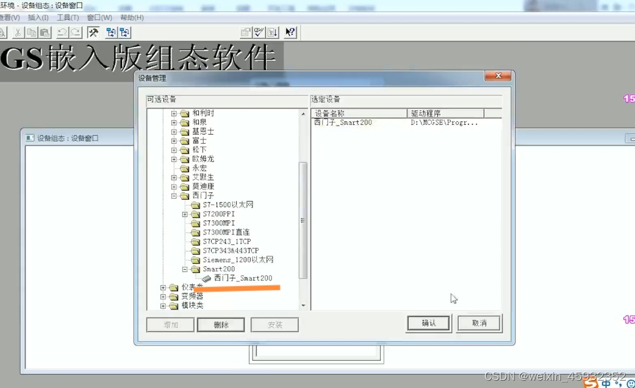The height and width of the screenshot is (388, 635).
Task: Open the toolbox hammer-and-wrench icon
Action: coord(93,33)
